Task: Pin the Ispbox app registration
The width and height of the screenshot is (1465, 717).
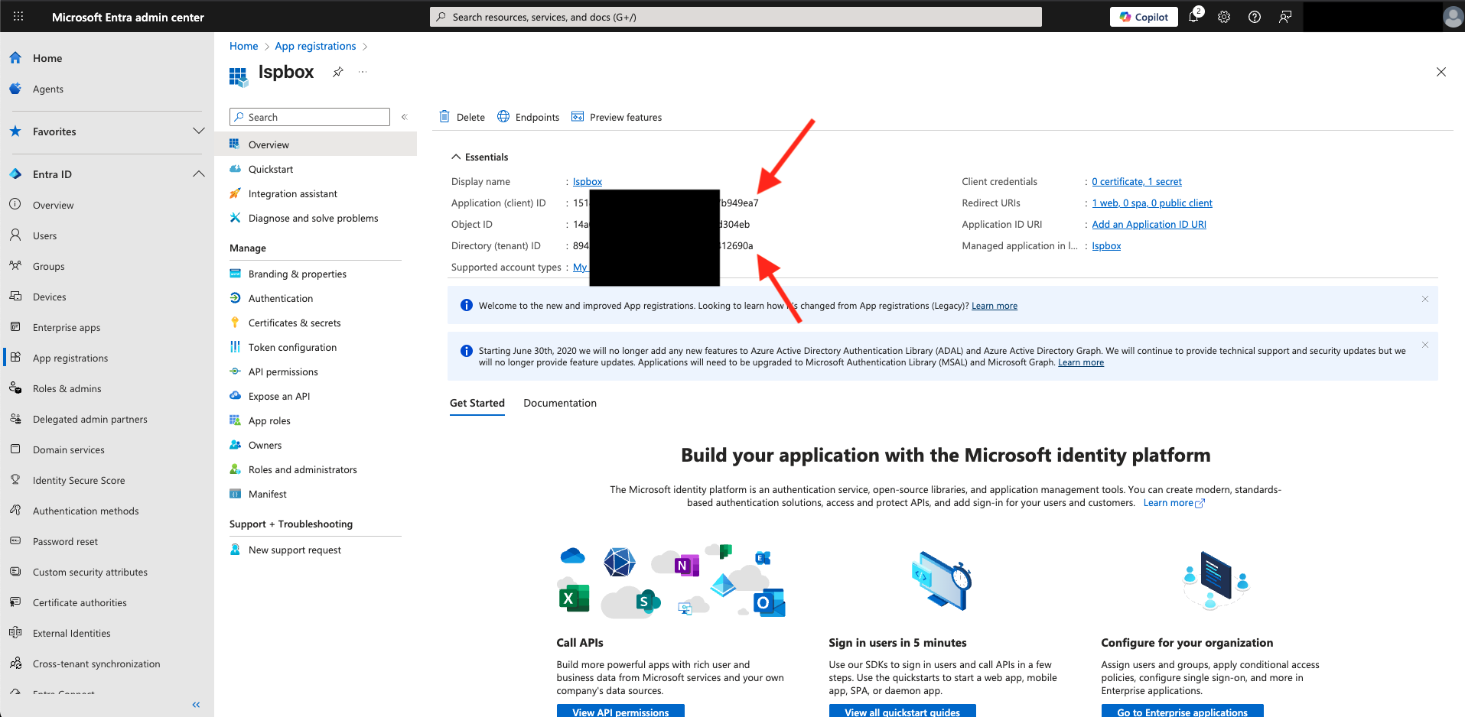Action: 337,72
